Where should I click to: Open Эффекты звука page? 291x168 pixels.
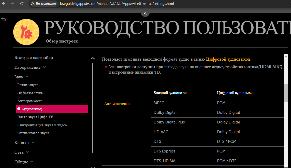tap(30, 93)
